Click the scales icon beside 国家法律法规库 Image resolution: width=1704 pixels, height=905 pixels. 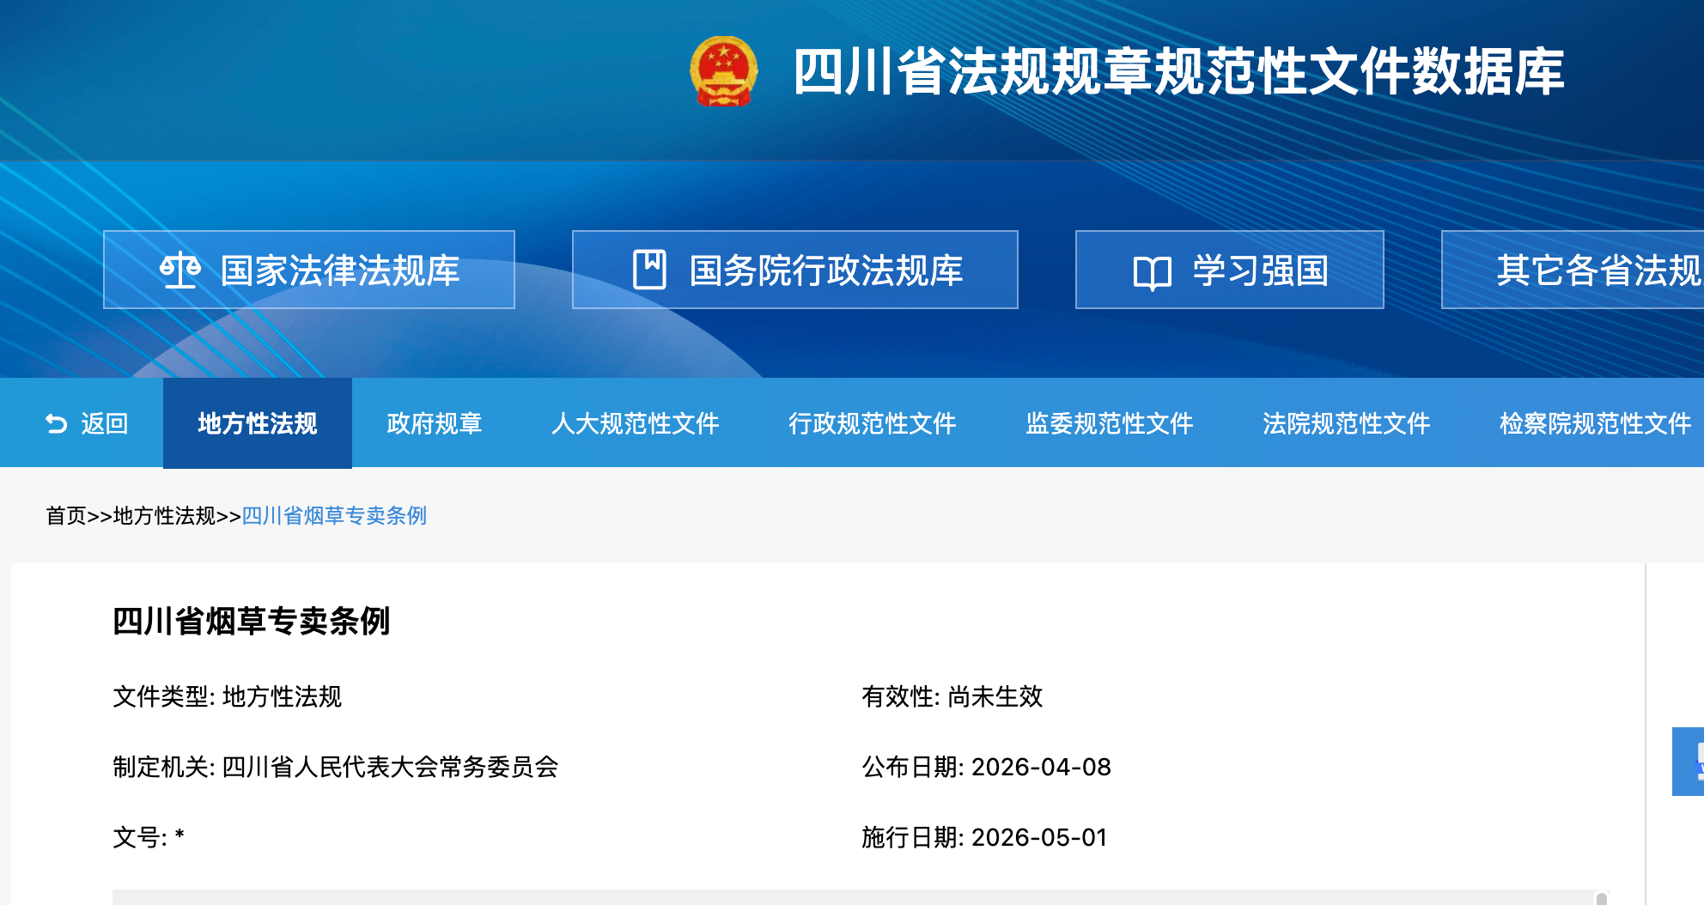point(180,270)
